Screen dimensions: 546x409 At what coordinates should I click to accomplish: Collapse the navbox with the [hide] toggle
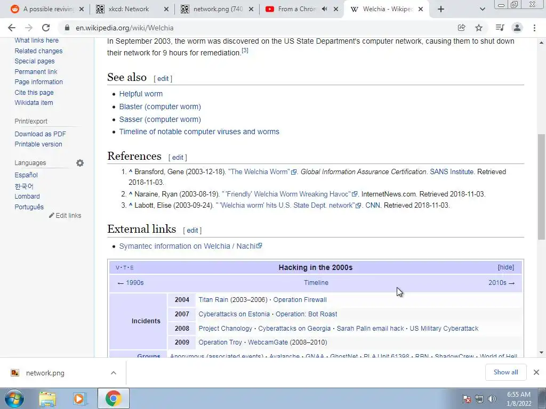click(506, 267)
